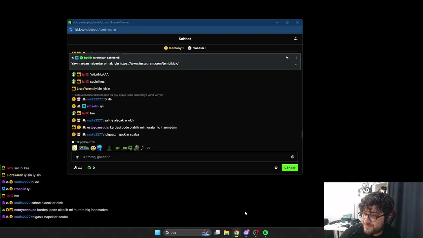Click 'kardeşi pcde olabilir mi' message text

143,127
